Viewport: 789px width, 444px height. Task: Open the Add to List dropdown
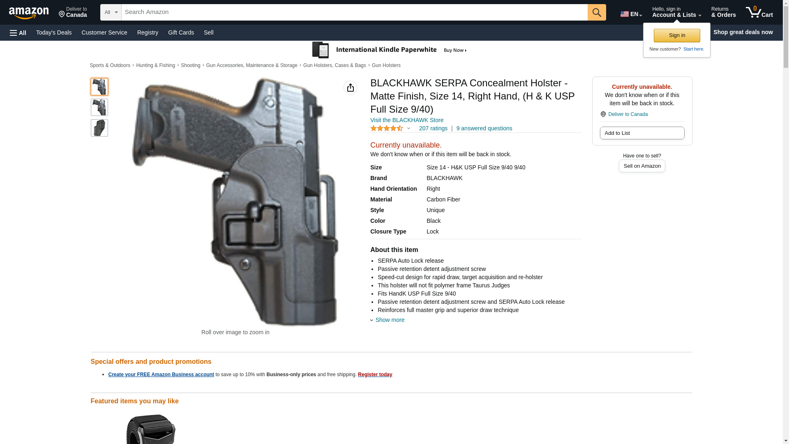point(642,133)
